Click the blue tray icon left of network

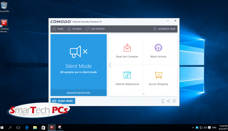[197, 128]
